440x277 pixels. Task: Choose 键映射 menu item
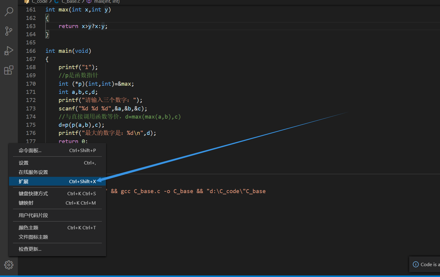pos(57,203)
